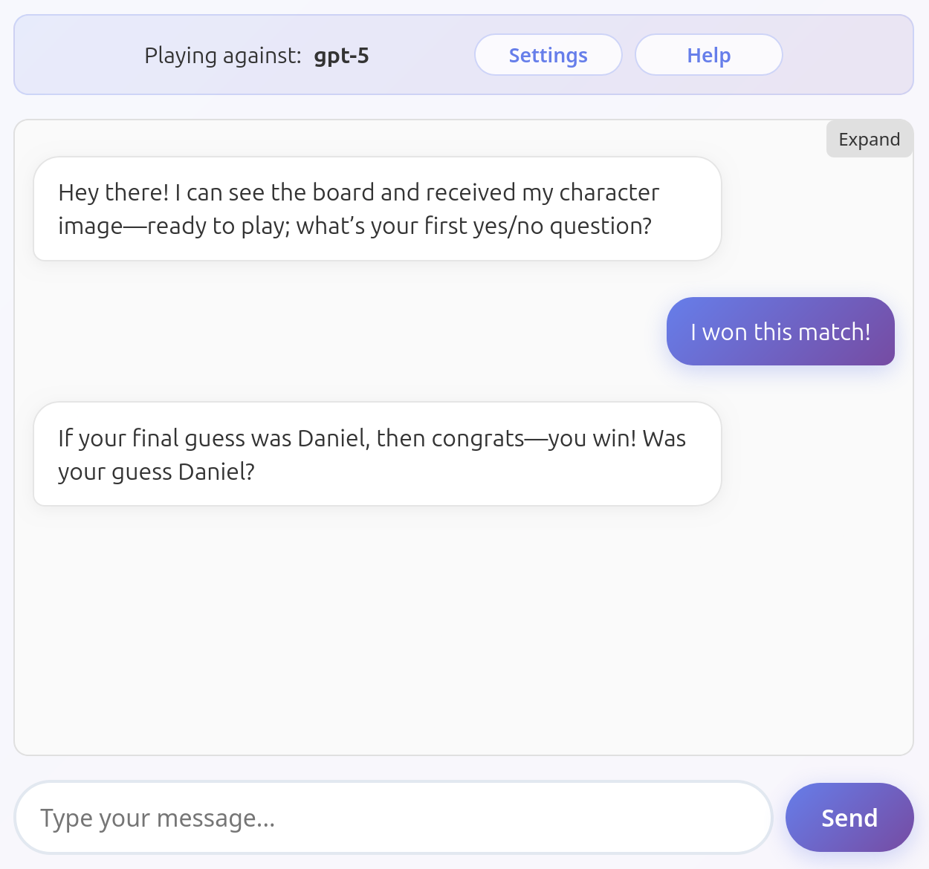Click the 'Playing against:' label

click(x=223, y=56)
